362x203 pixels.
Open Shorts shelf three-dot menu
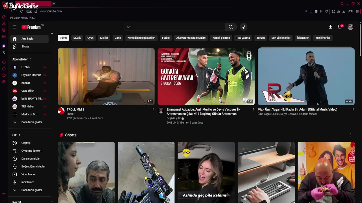351,135
